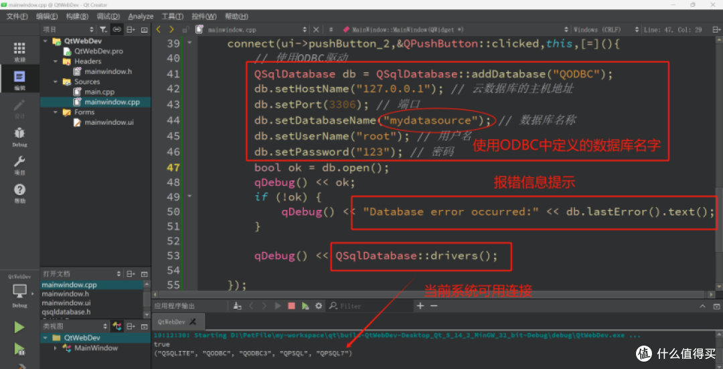Open the 构建(B) Build menu
Screen dimensions: 723x369
(77, 16)
